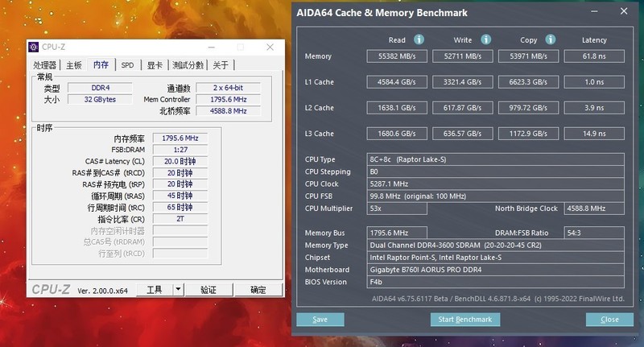644x347 pixels.
Task: Click the L1 Cache Read value 4584.4 GB/s
Action: tap(397, 82)
